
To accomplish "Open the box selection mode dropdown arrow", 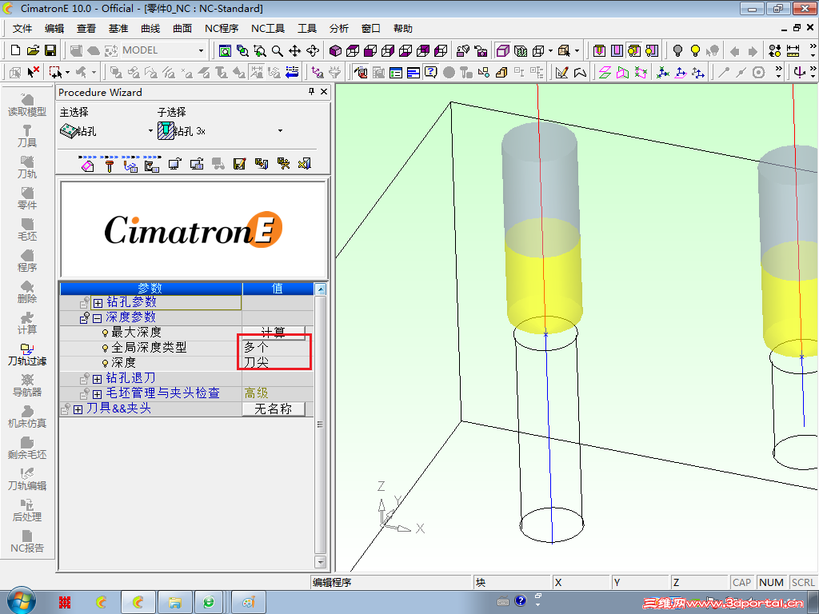I will [67, 73].
